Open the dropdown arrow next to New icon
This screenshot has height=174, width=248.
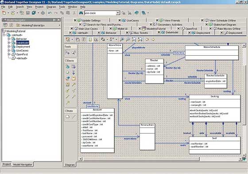click(8, 13)
